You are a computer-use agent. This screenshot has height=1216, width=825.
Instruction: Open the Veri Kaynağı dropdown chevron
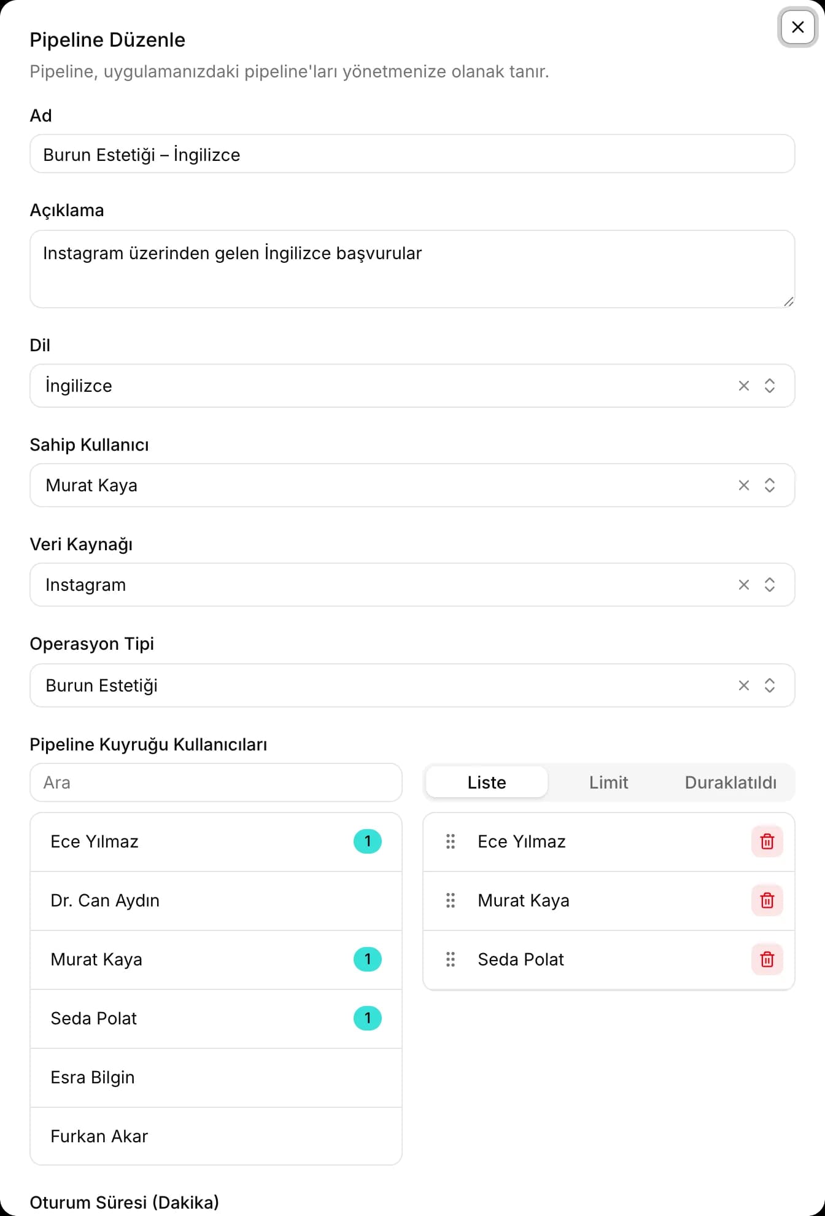[770, 585]
